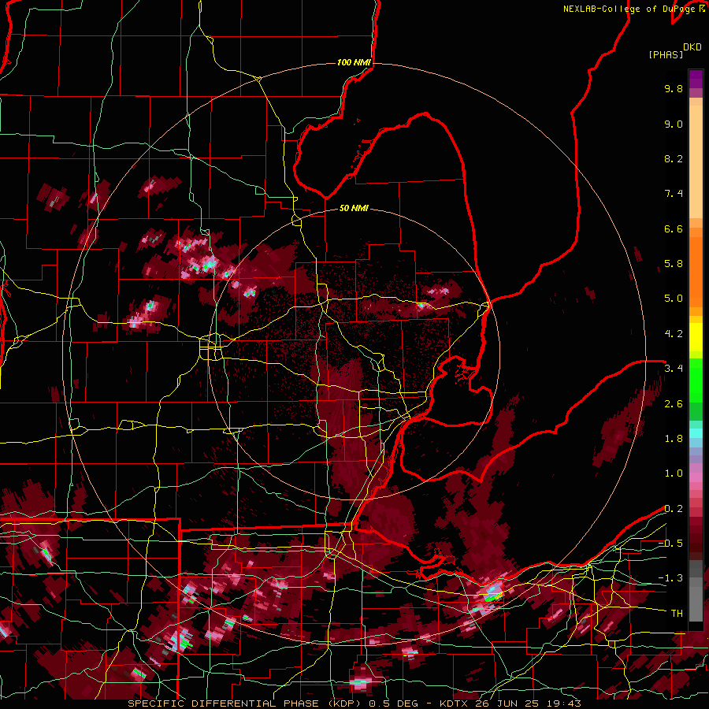709x709 pixels.
Task: Click the 5.8 color scale value
Action: [x=674, y=264]
